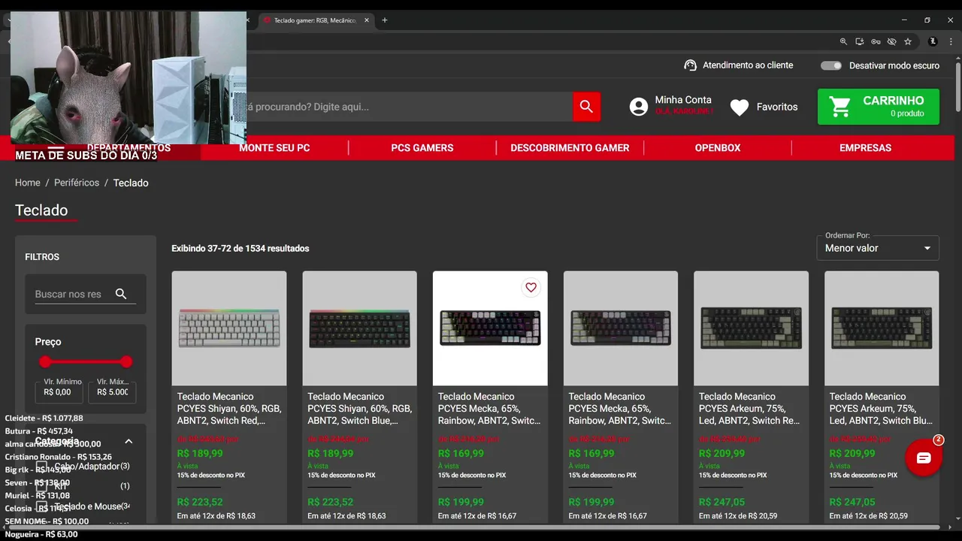Open the PCYES Arkeum Switch Blue image

tap(882, 328)
